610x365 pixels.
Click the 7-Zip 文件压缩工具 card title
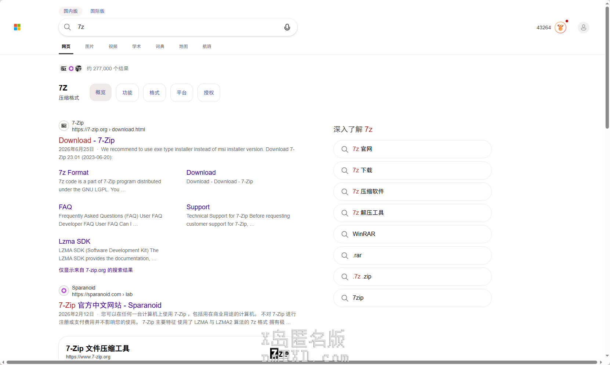click(x=98, y=349)
